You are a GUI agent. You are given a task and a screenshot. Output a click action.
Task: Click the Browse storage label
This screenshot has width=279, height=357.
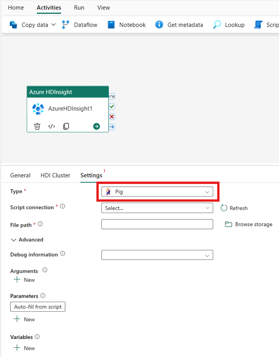tap(254, 224)
